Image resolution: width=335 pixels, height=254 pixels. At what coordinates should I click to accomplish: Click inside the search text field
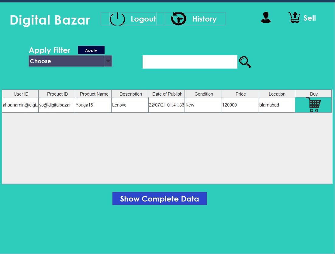pos(190,62)
